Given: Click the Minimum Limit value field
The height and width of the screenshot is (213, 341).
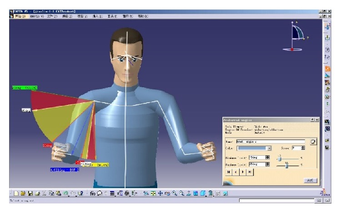Looking at the screenshot, I should click(x=257, y=158).
